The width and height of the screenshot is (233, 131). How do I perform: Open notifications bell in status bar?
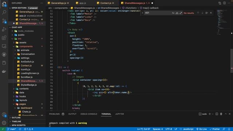pos(229,129)
